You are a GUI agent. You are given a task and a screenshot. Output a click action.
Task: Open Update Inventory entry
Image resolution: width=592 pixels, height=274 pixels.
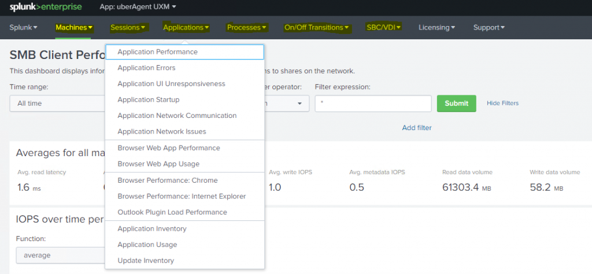(x=184, y=260)
